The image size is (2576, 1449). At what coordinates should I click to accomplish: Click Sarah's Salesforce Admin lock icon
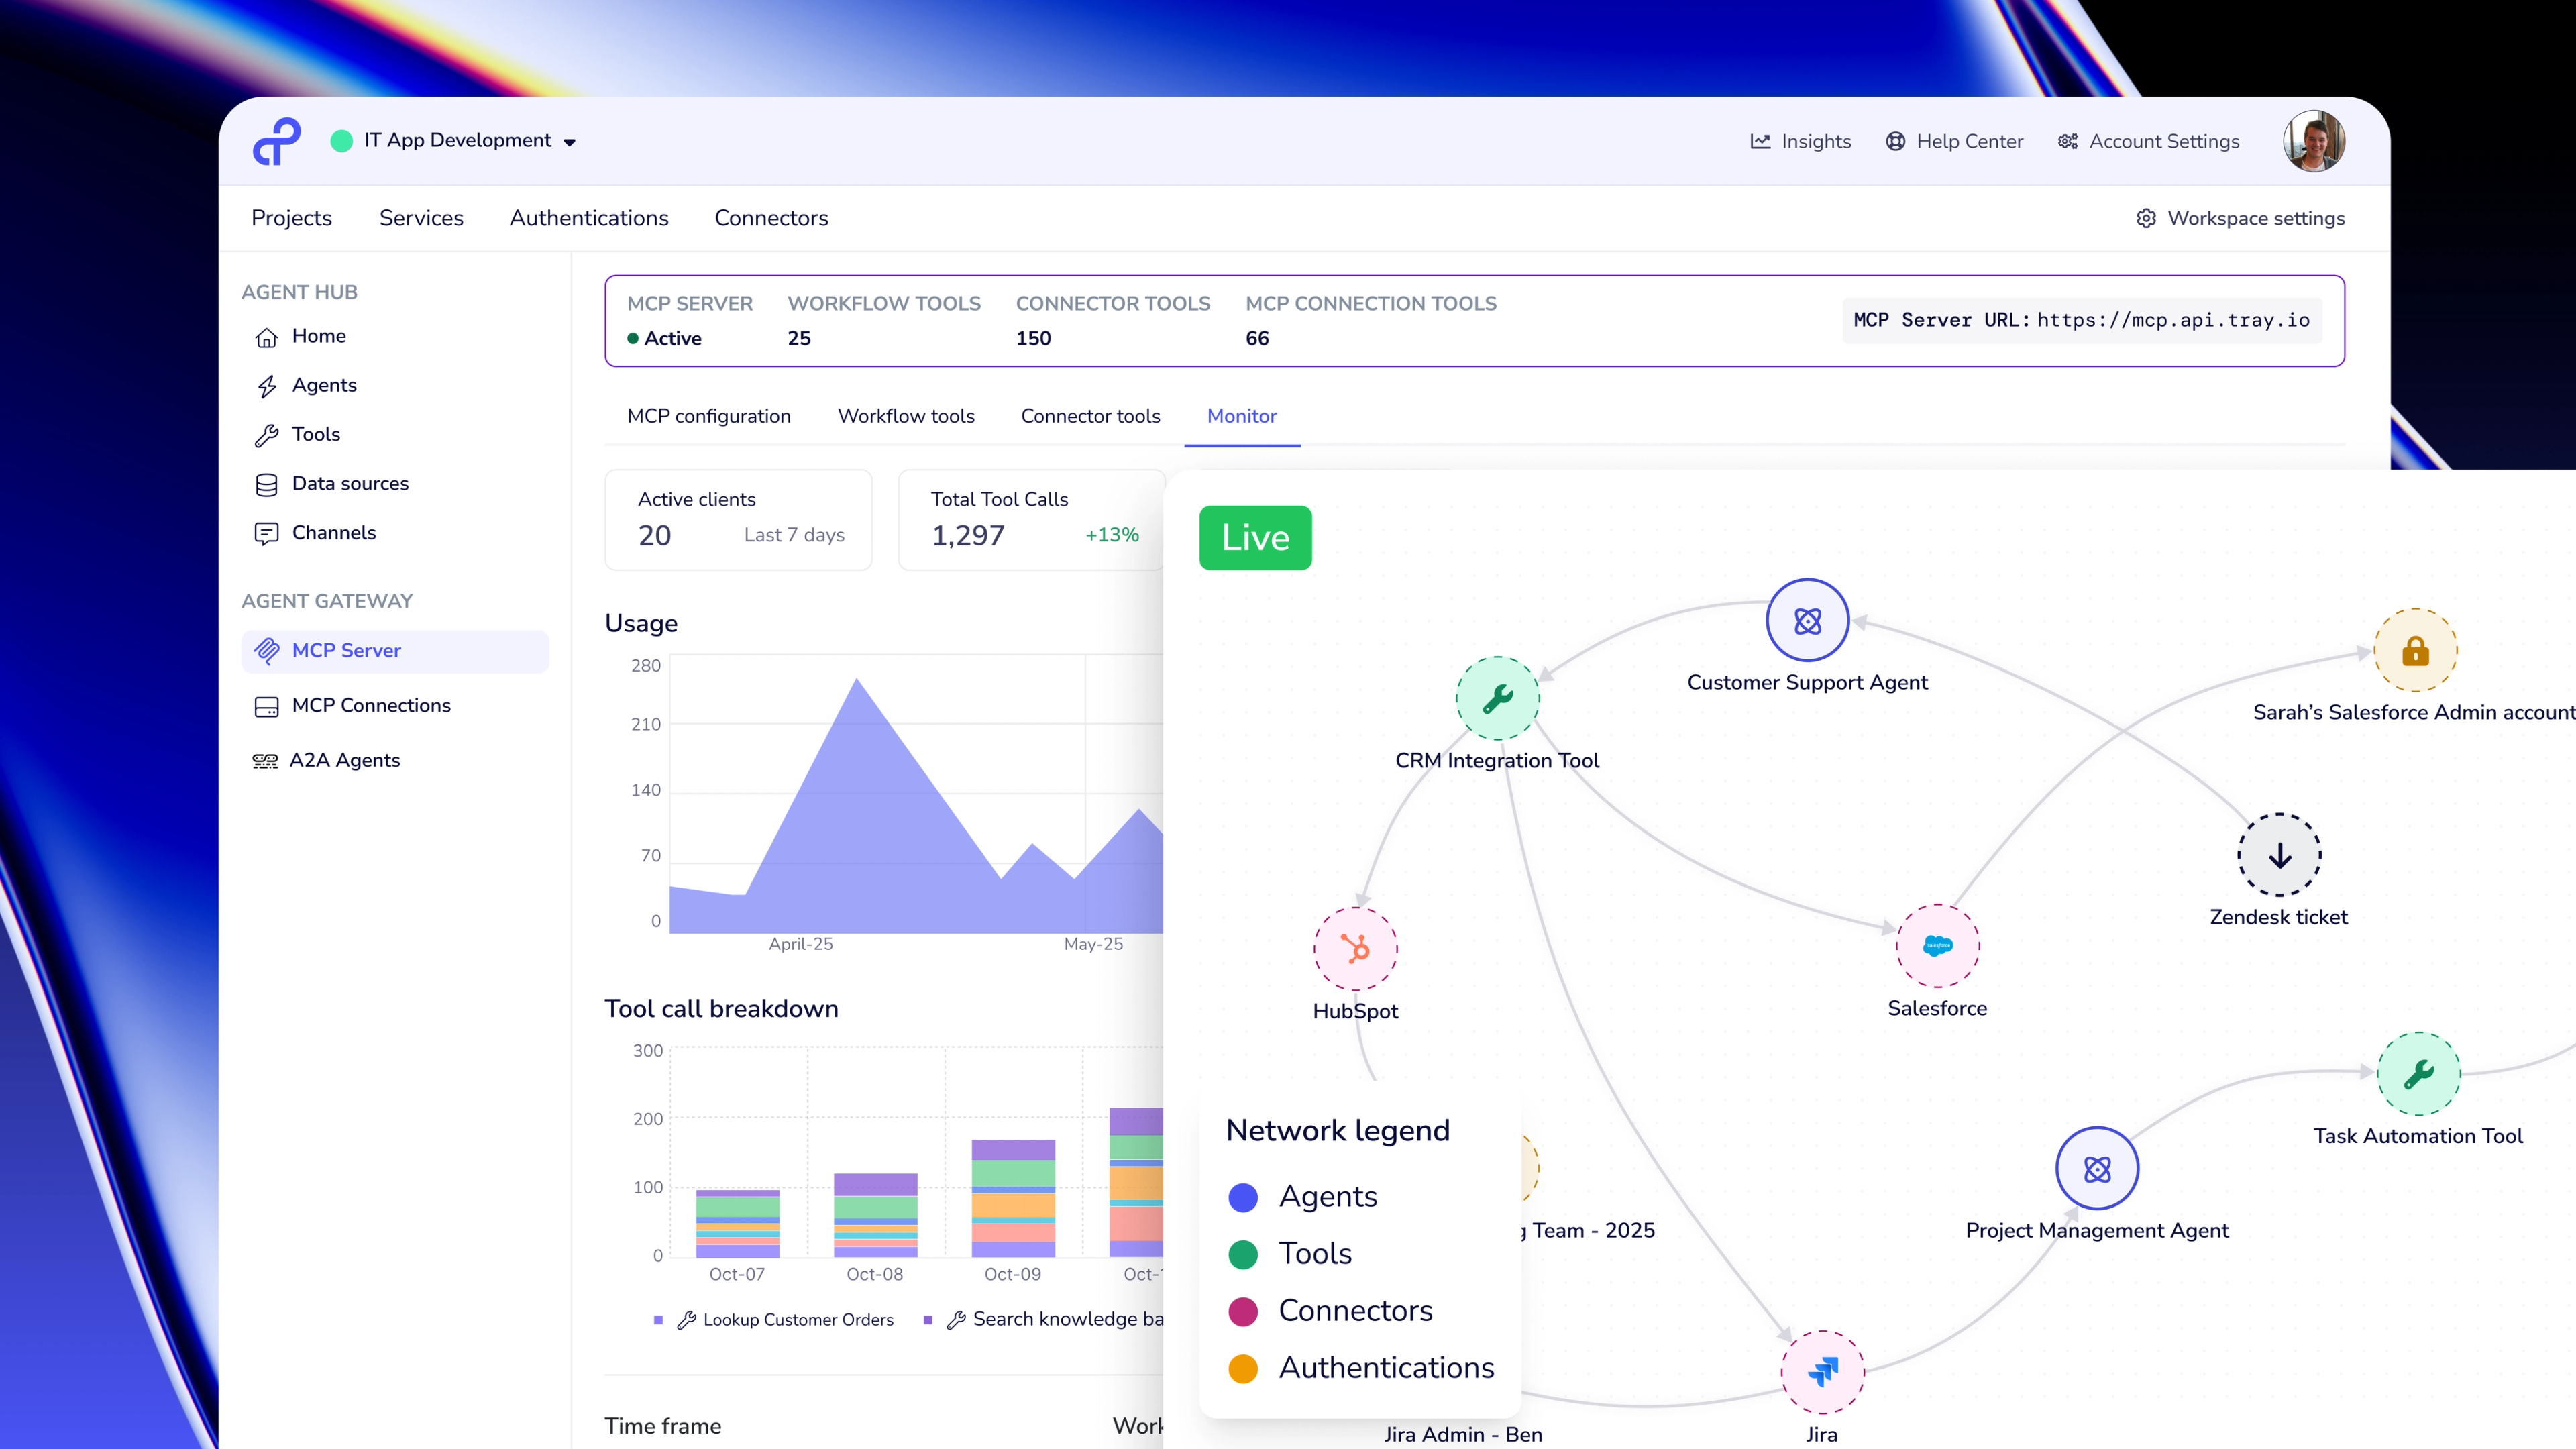click(2415, 651)
